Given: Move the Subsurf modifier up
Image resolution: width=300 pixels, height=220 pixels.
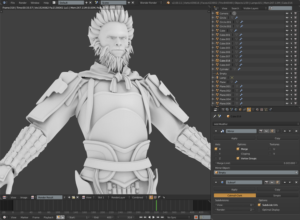Looking at the screenshot, I should pyautogui.click(x=284, y=182).
